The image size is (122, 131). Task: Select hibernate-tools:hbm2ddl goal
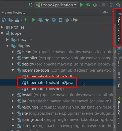[49, 76]
